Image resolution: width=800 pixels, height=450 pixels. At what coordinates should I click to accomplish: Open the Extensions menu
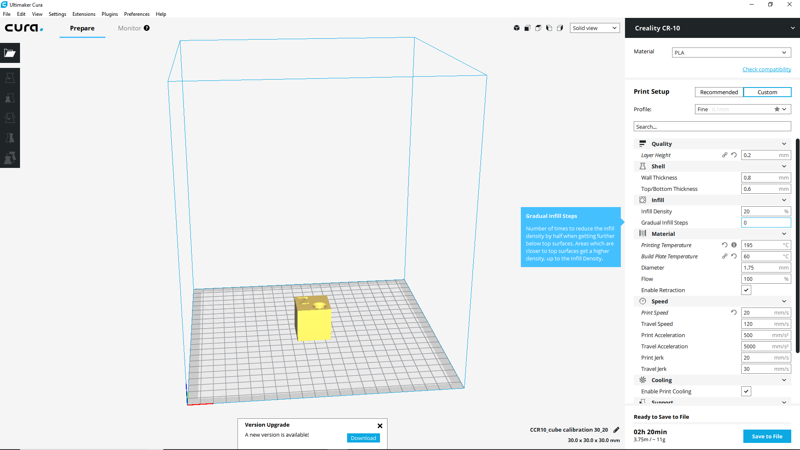pyautogui.click(x=84, y=14)
